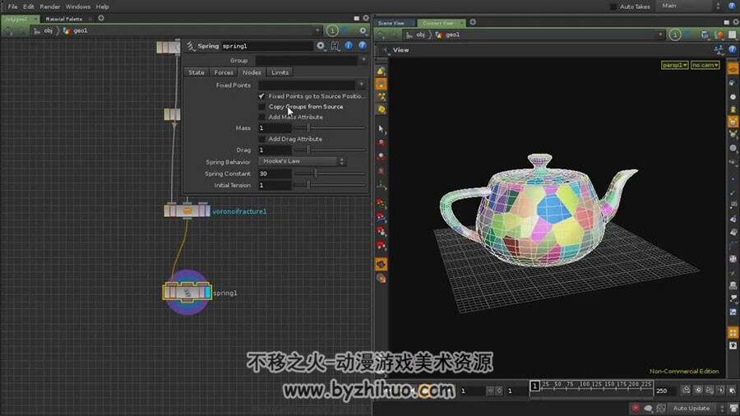Click the geo1 path segment in viewport
740x416 pixels.
[x=452, y=35]
